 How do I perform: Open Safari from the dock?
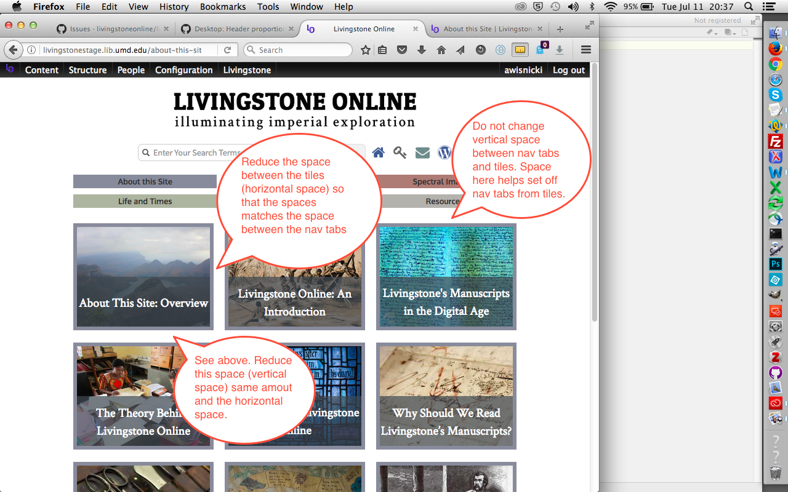coord(775,79)
